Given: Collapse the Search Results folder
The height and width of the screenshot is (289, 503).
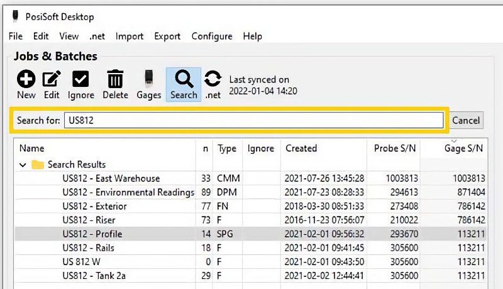Looking at the screenshot, I should (x=23, y=165).
